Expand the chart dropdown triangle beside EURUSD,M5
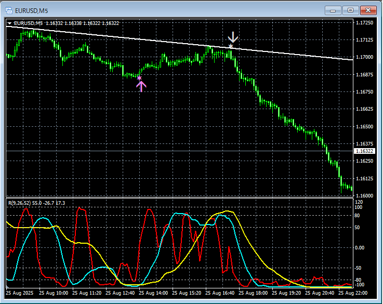Screen dimensions: 383x304 tap(9, 23)
